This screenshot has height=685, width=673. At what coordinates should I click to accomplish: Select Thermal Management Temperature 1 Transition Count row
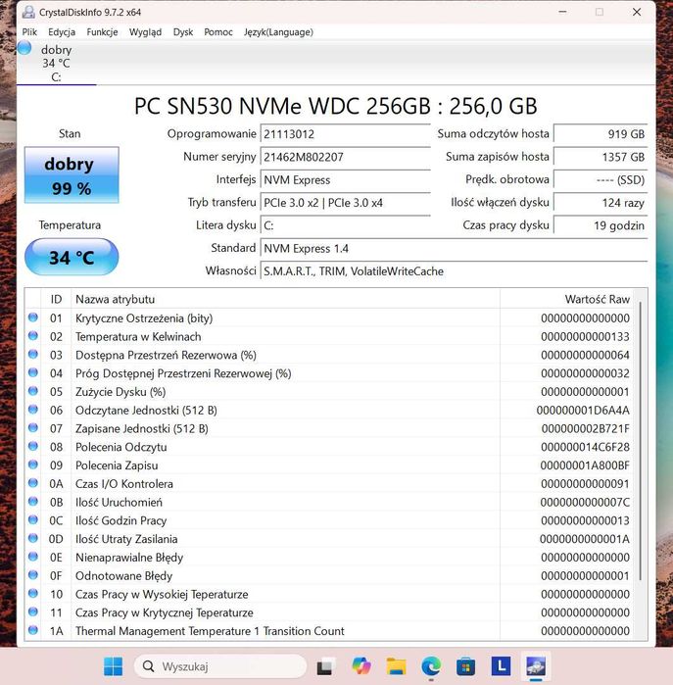(329, 631)
